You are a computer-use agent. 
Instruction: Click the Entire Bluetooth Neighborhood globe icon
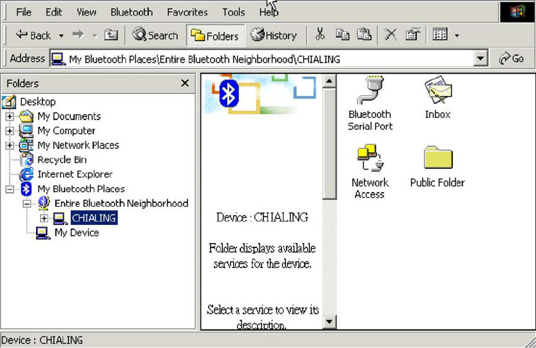[x=43, y=203]
